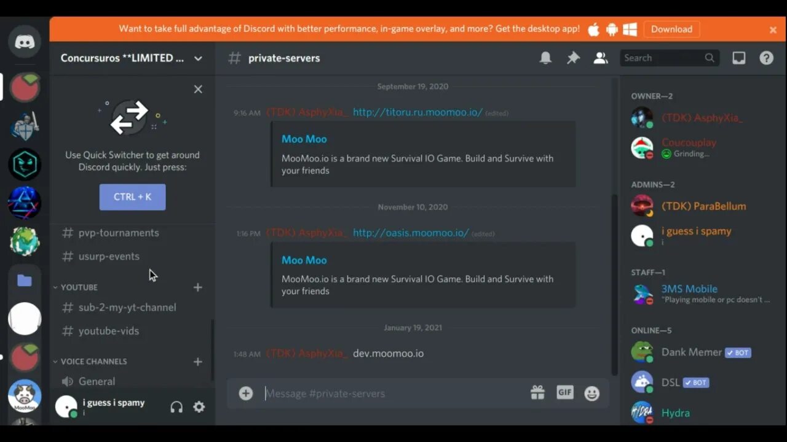Select the knight with sword server icon
Image resolution: width=787 pixels, height=442 pixels.
[25, 125]
